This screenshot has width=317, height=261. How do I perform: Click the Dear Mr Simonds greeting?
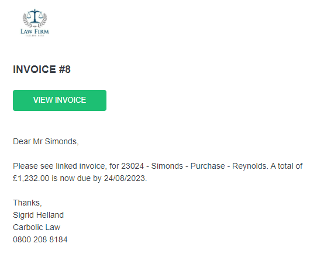(46, 141)
